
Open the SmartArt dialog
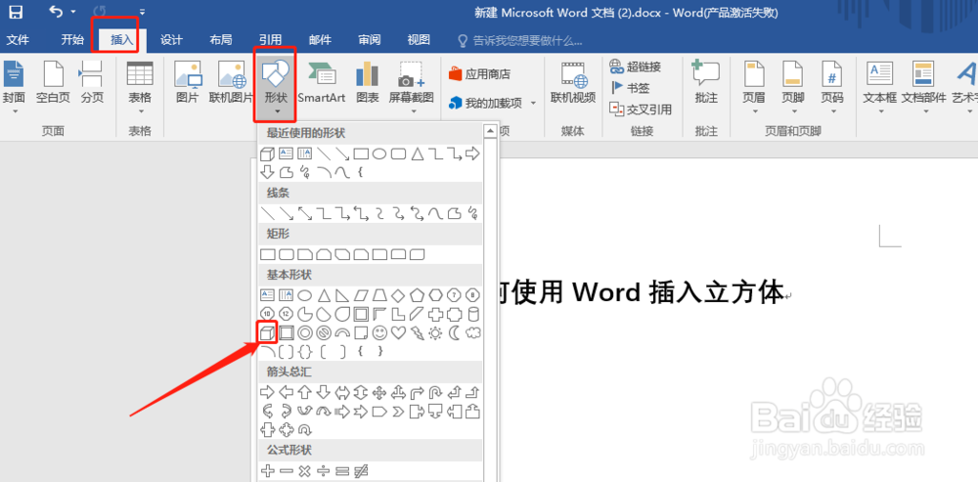point(321,82)
